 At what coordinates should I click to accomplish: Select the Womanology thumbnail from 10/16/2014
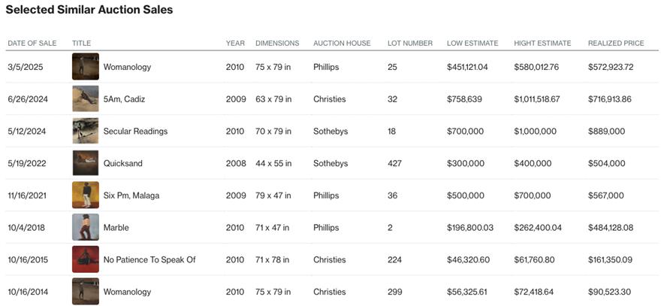coord(86,291)
